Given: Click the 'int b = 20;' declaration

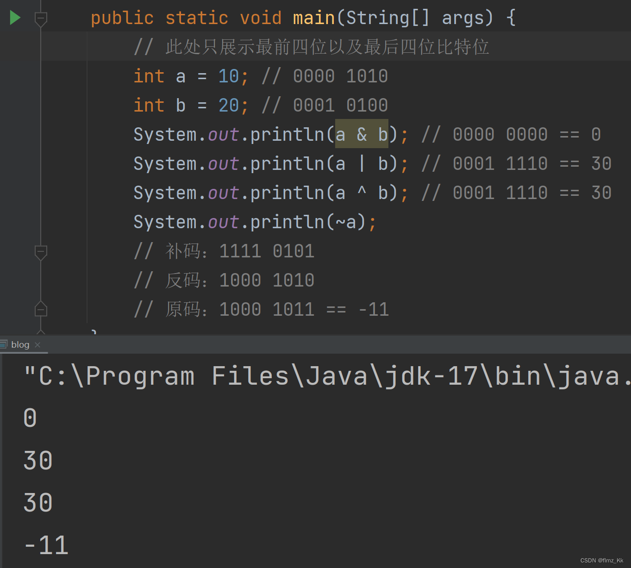Looking at the screenshot, I should [191, 106].
